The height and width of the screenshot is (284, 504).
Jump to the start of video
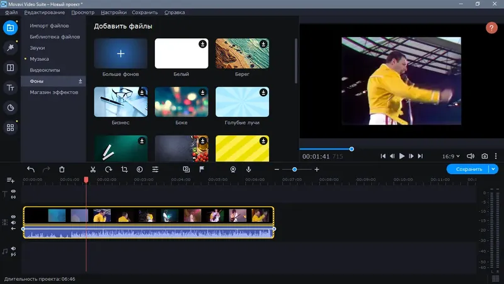(383, 156)
